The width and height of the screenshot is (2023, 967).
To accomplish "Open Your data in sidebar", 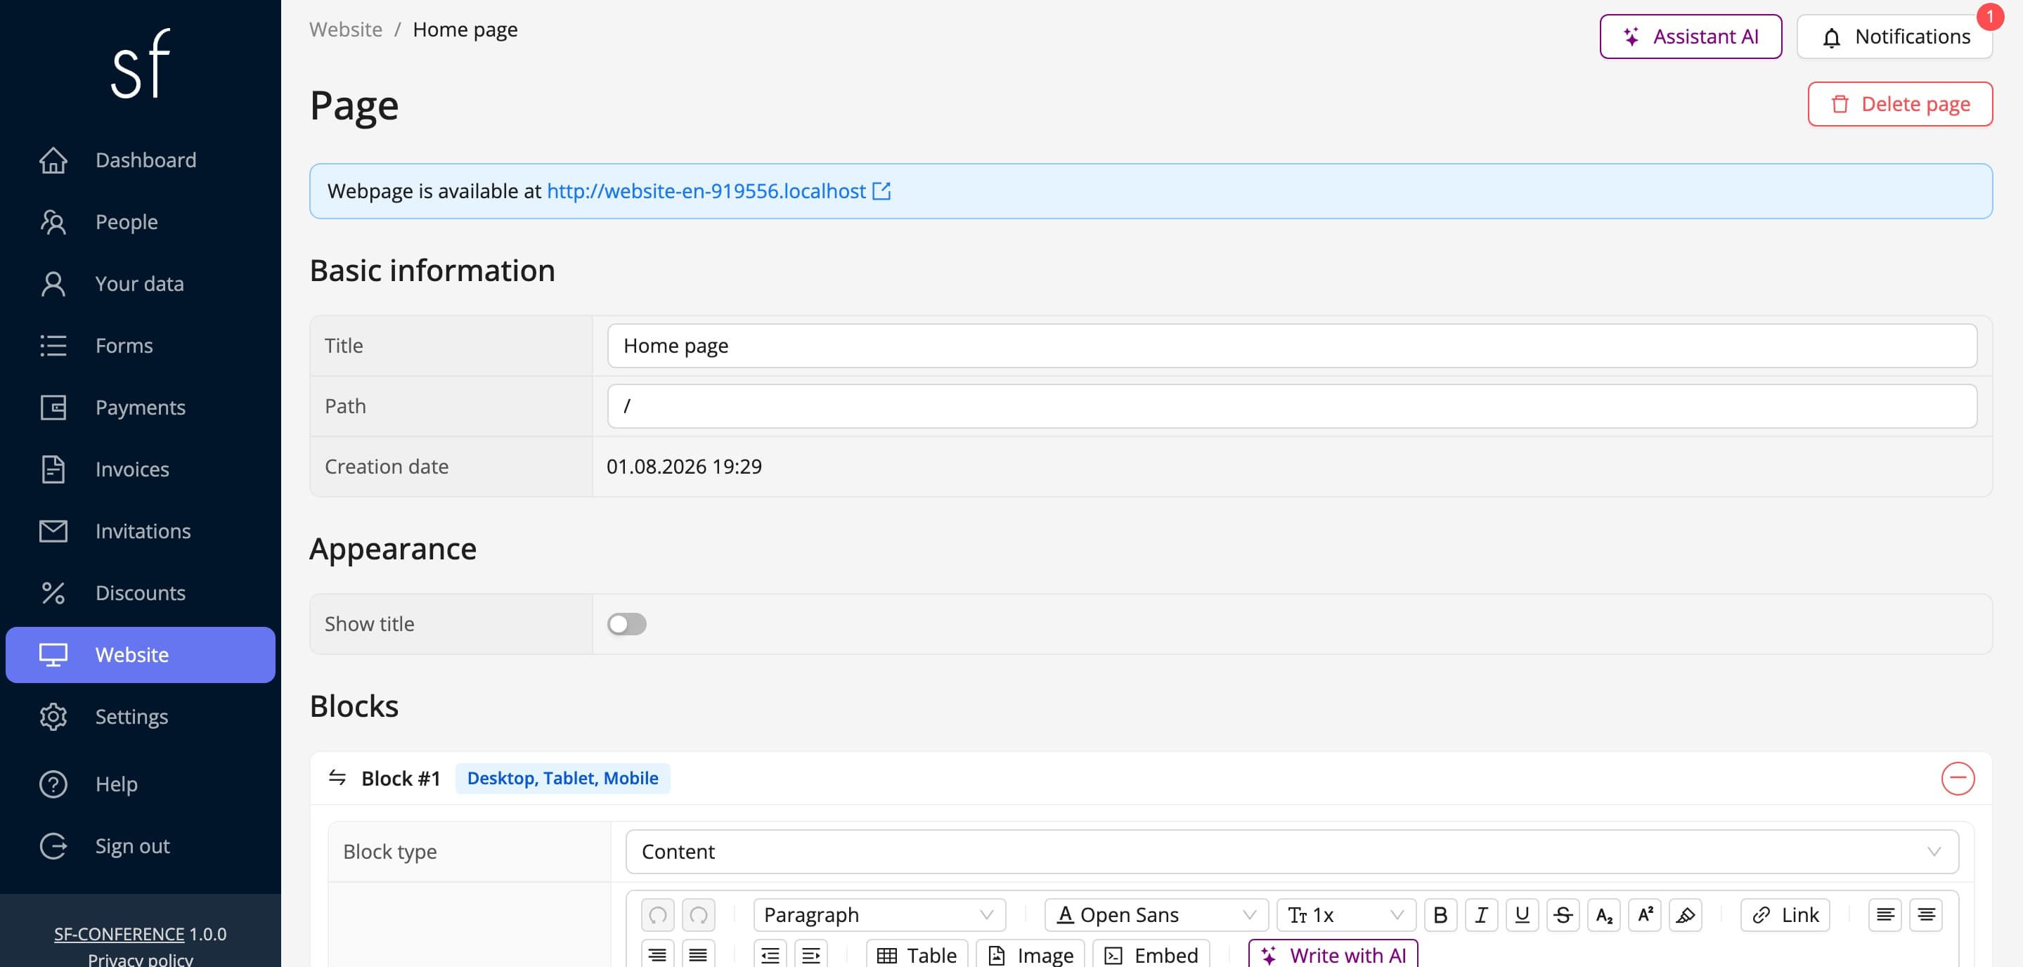I will [141, 283].
